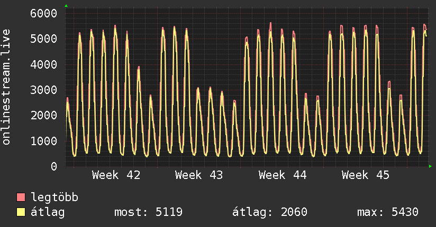
Task: Click the green arrow atop the y-axis
Action: [66, 6]
